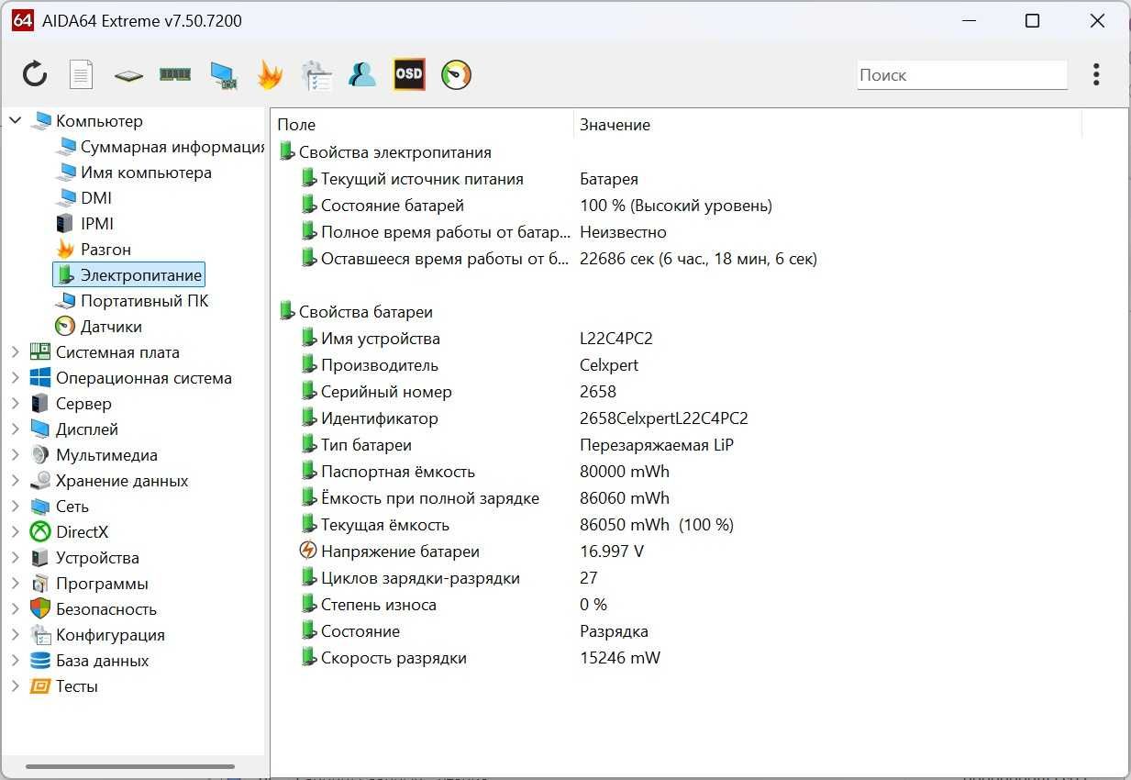Select IPMI in the tree
The width and height of the screenshot is (1131, 780).
pos(97,223)
